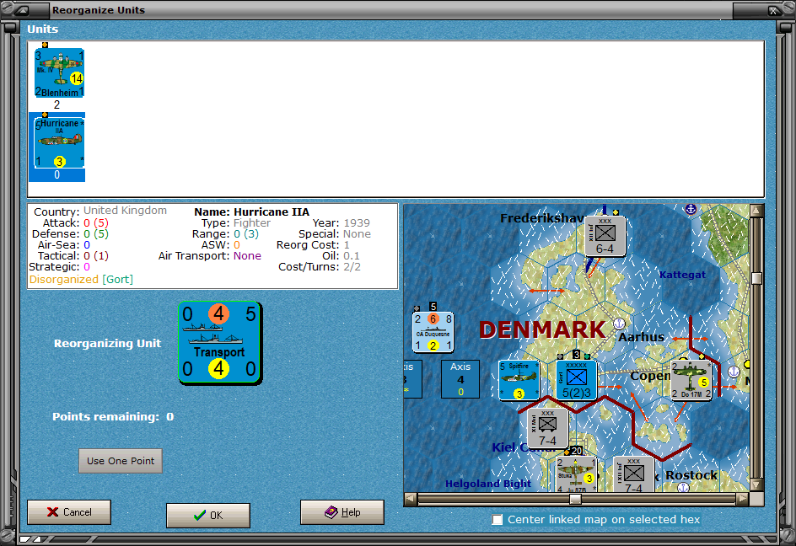The image size is (796, 546).
Task: Select the Spitfire fighter counter on map
Action: [519, 380]
